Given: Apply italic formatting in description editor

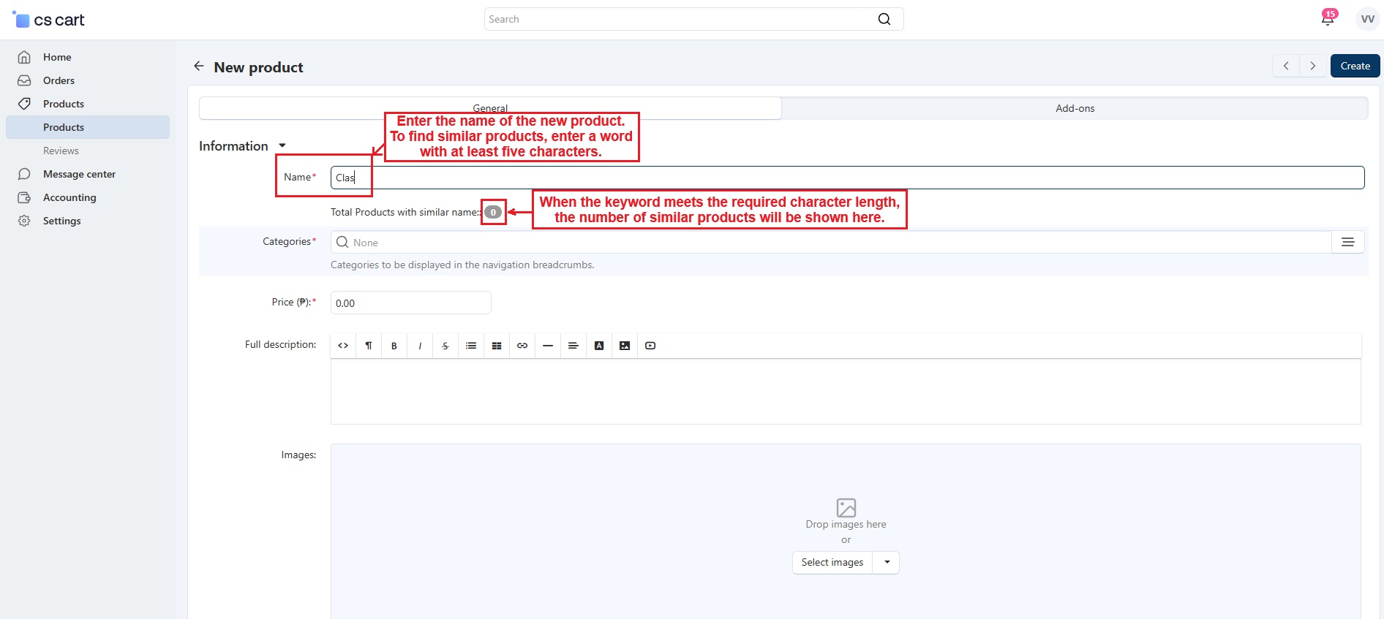Looking at the screenshot, I should tap(420, 346).
